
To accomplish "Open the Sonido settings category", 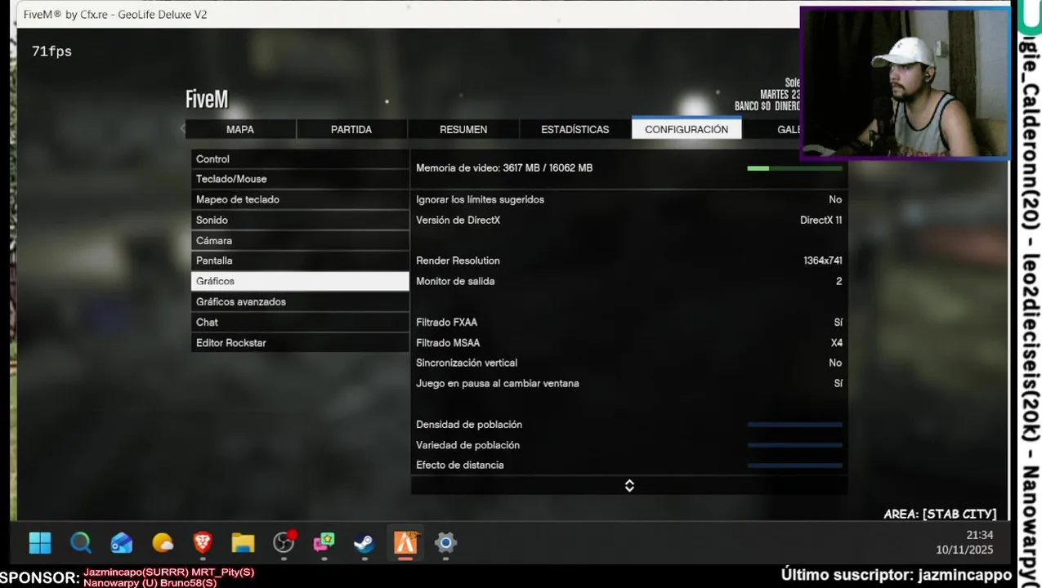I will pyautogui.click(x=300, y=220).
